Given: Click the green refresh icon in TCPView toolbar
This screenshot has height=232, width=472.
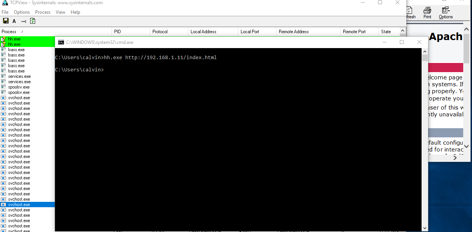Looking at the screenshot, I should tap(33, 21).
